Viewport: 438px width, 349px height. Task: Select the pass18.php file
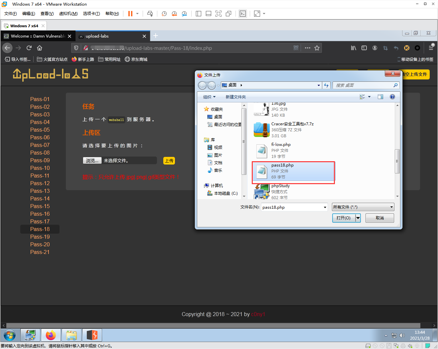(293, 172)
